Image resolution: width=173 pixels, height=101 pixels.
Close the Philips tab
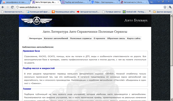[117, 2]
